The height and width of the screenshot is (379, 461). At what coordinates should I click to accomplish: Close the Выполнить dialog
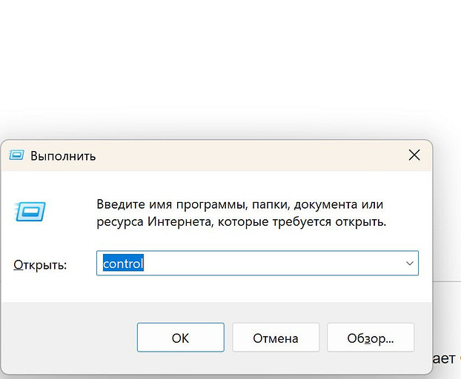coord(414,155)
